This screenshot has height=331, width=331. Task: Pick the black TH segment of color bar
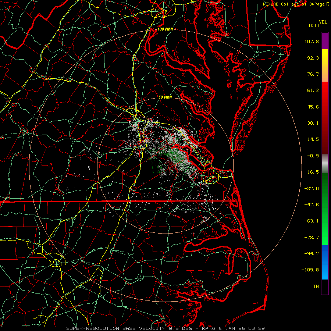pyautogui.click(x=325, y=286)
